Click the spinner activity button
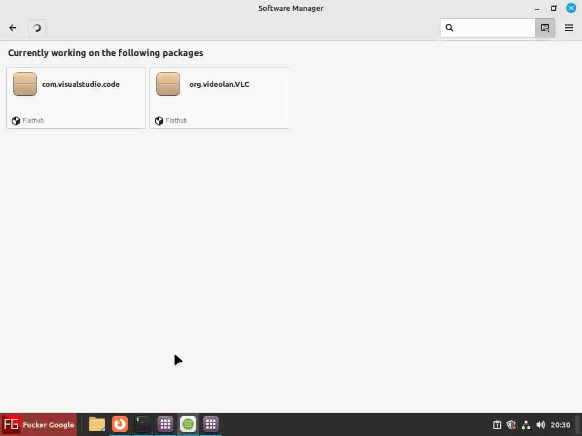This screenshot has height=436, width=582. tap(37, 28)
